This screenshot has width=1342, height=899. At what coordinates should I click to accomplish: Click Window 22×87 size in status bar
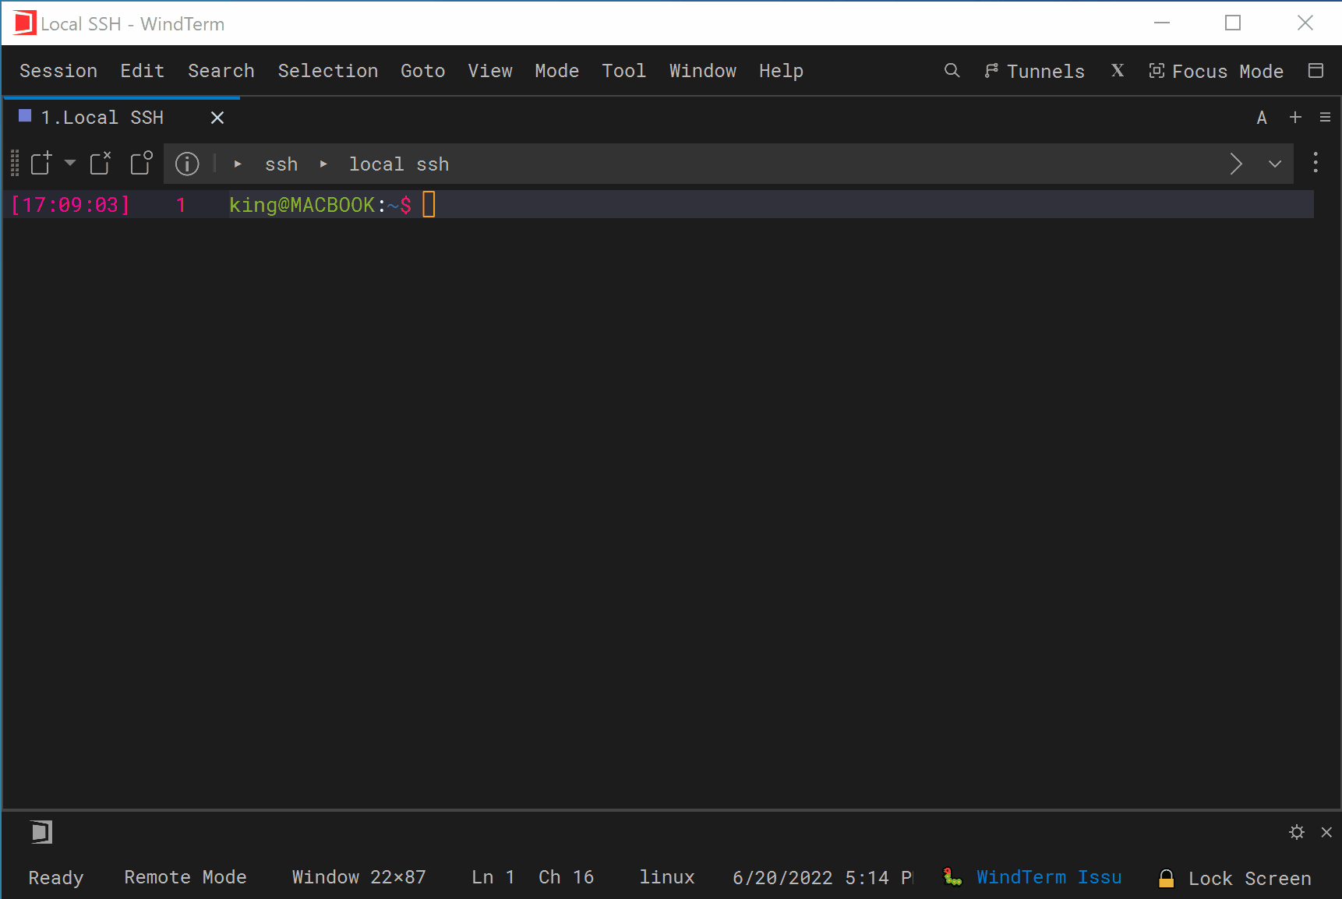(x=359, y=878)
